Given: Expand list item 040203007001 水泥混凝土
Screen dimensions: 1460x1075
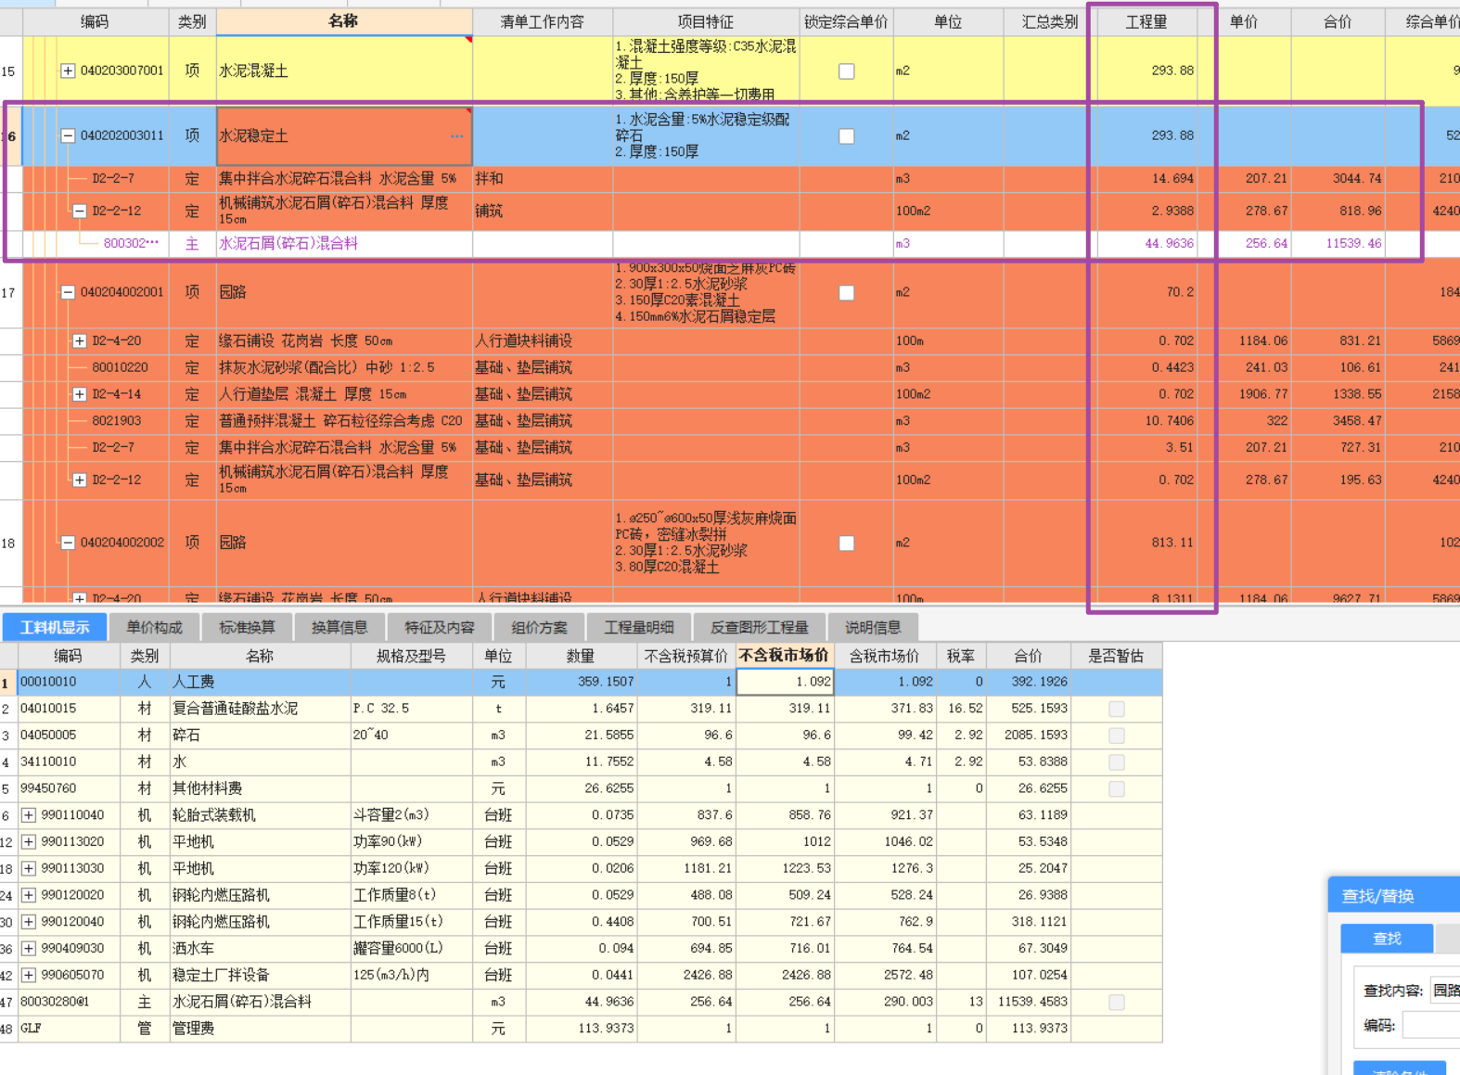Looking at the screenshot, I should pos(68,70).
